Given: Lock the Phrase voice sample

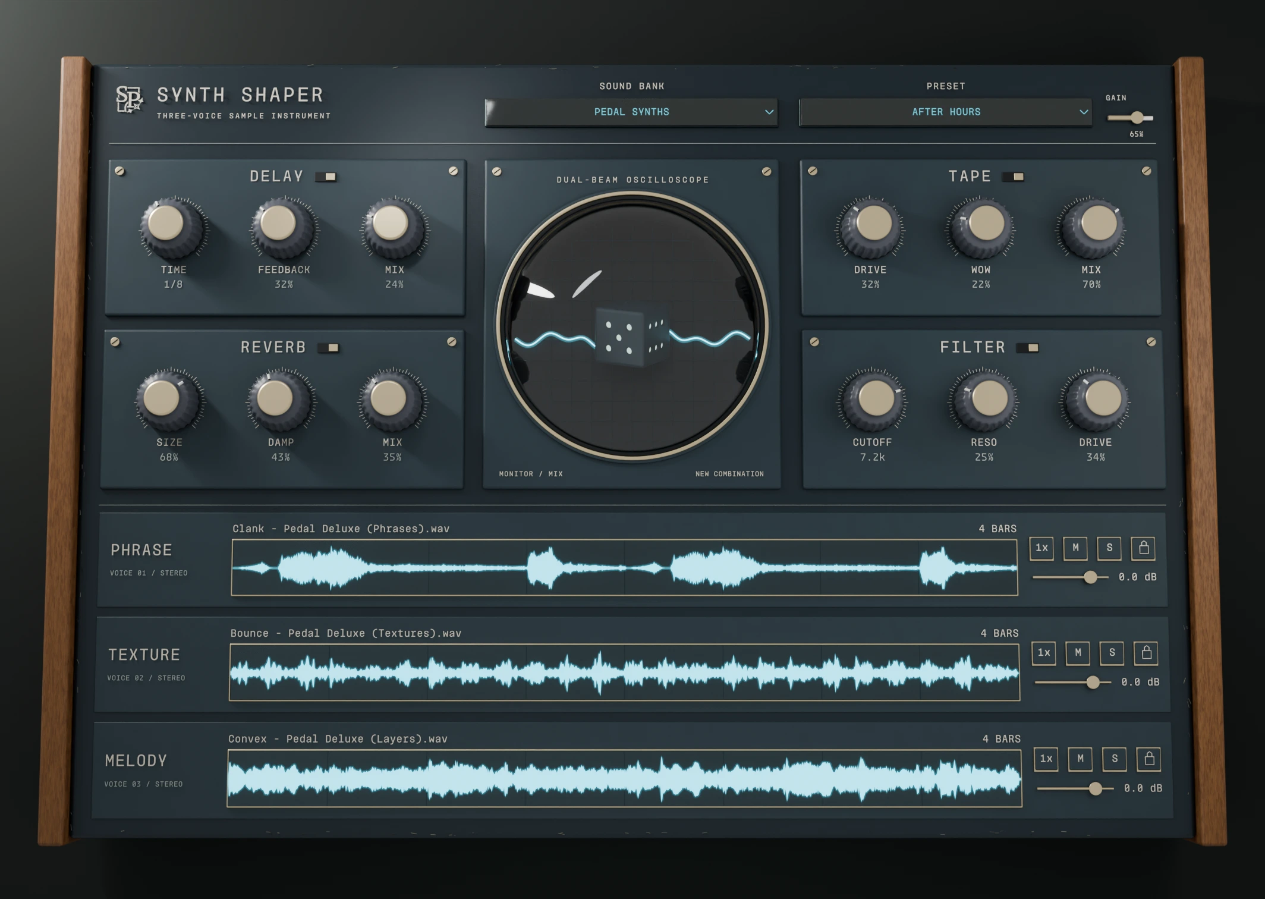Looking at the screenshot, I should (1143, 548).
